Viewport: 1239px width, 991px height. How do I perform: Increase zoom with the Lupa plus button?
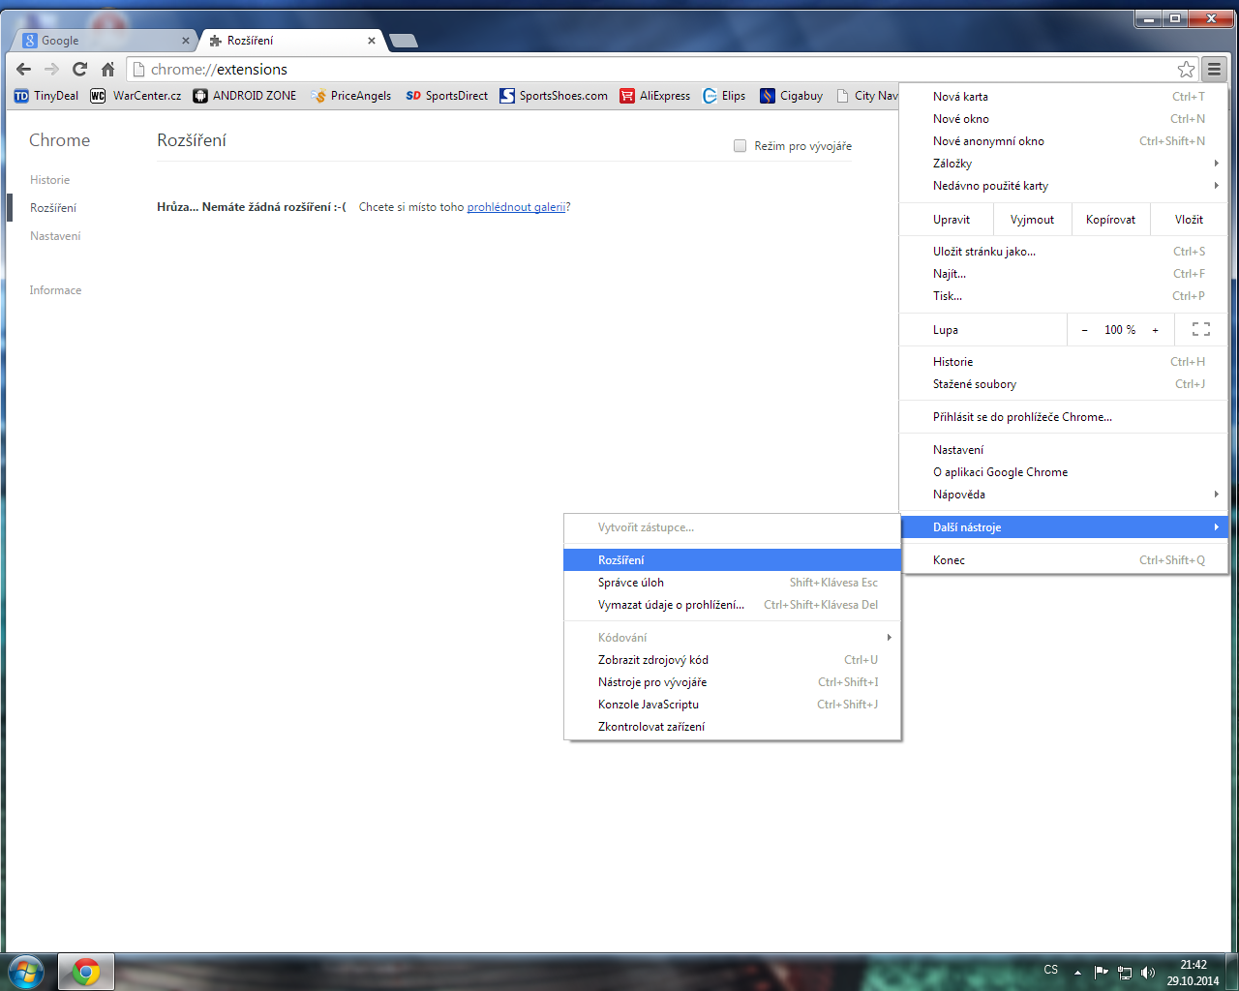click(x=1155, y=330)
